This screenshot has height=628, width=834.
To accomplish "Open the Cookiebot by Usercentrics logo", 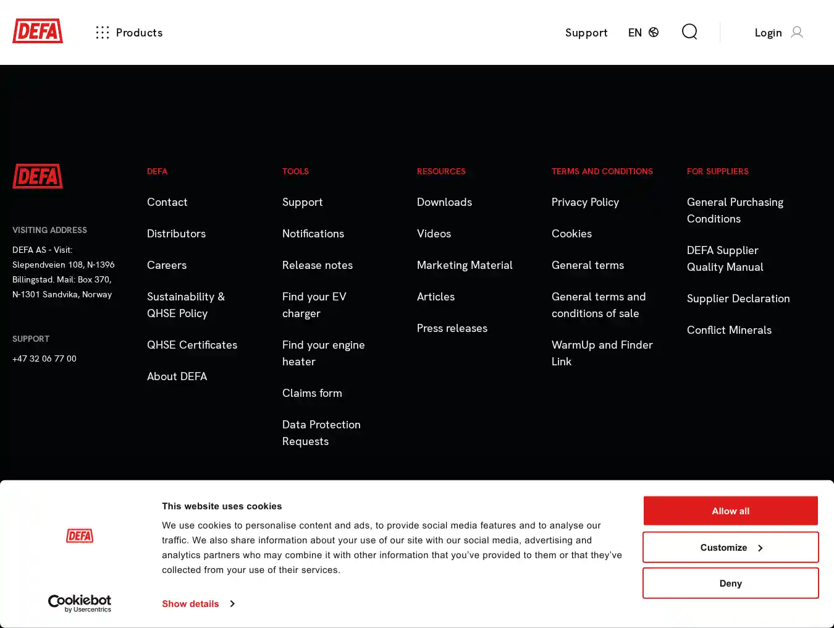I will click(x=80, y=603).
